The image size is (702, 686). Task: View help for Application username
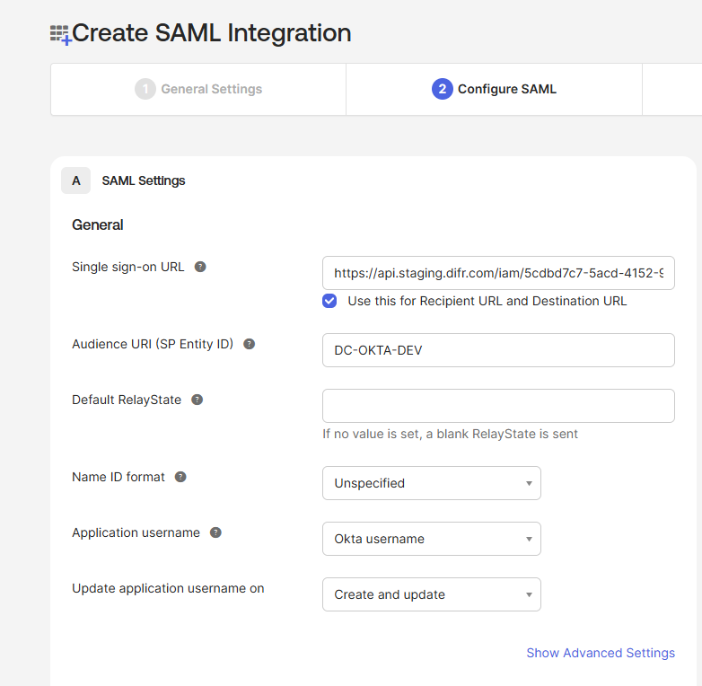(x=215, y=532)
